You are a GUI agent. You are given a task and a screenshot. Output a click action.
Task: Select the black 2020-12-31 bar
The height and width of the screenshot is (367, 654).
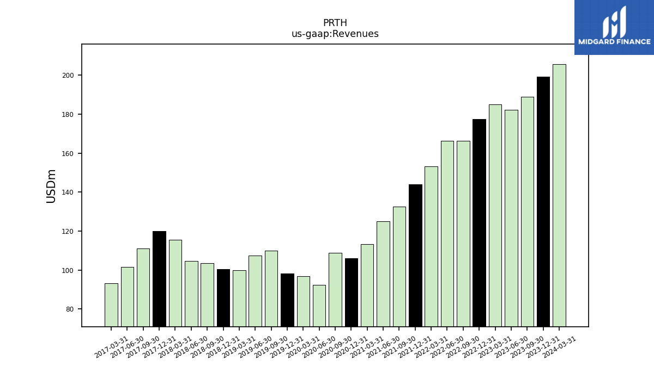tap(351, 293)
